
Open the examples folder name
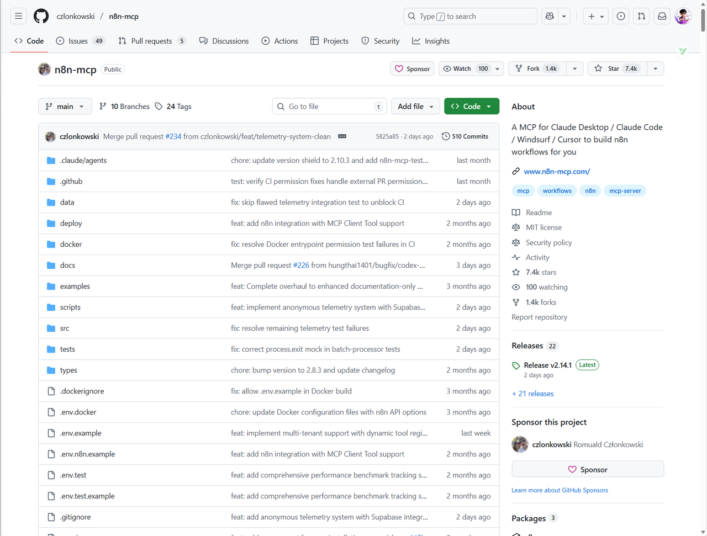(x=75, y=286)
